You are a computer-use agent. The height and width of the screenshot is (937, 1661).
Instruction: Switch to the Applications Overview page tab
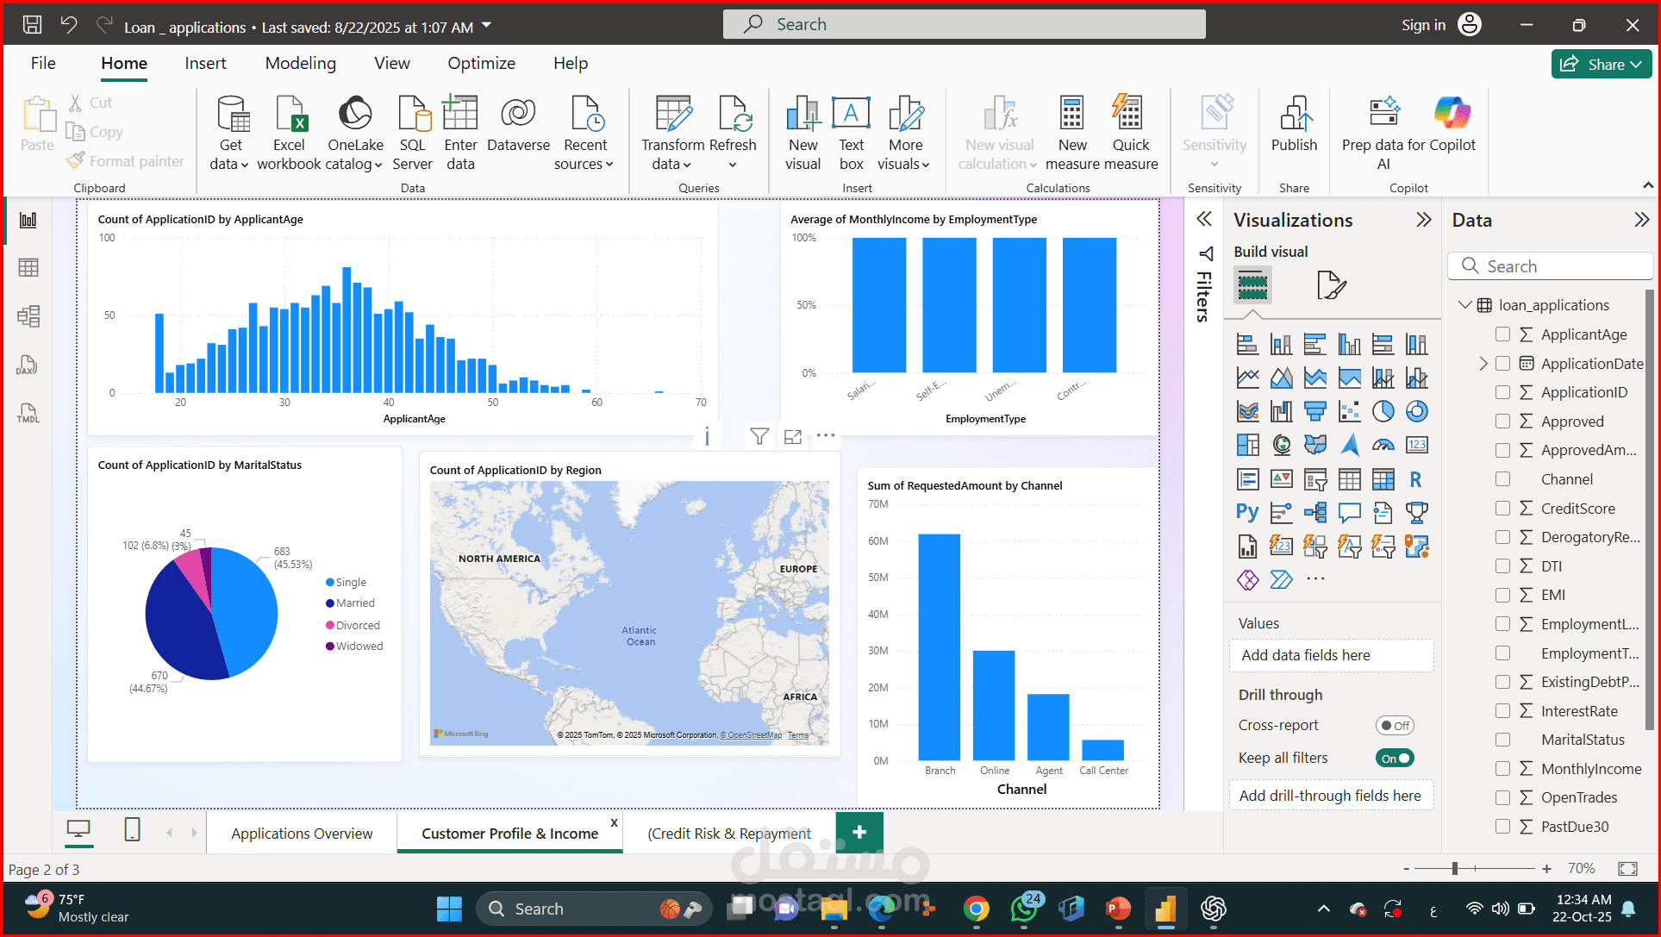[302, 834]
